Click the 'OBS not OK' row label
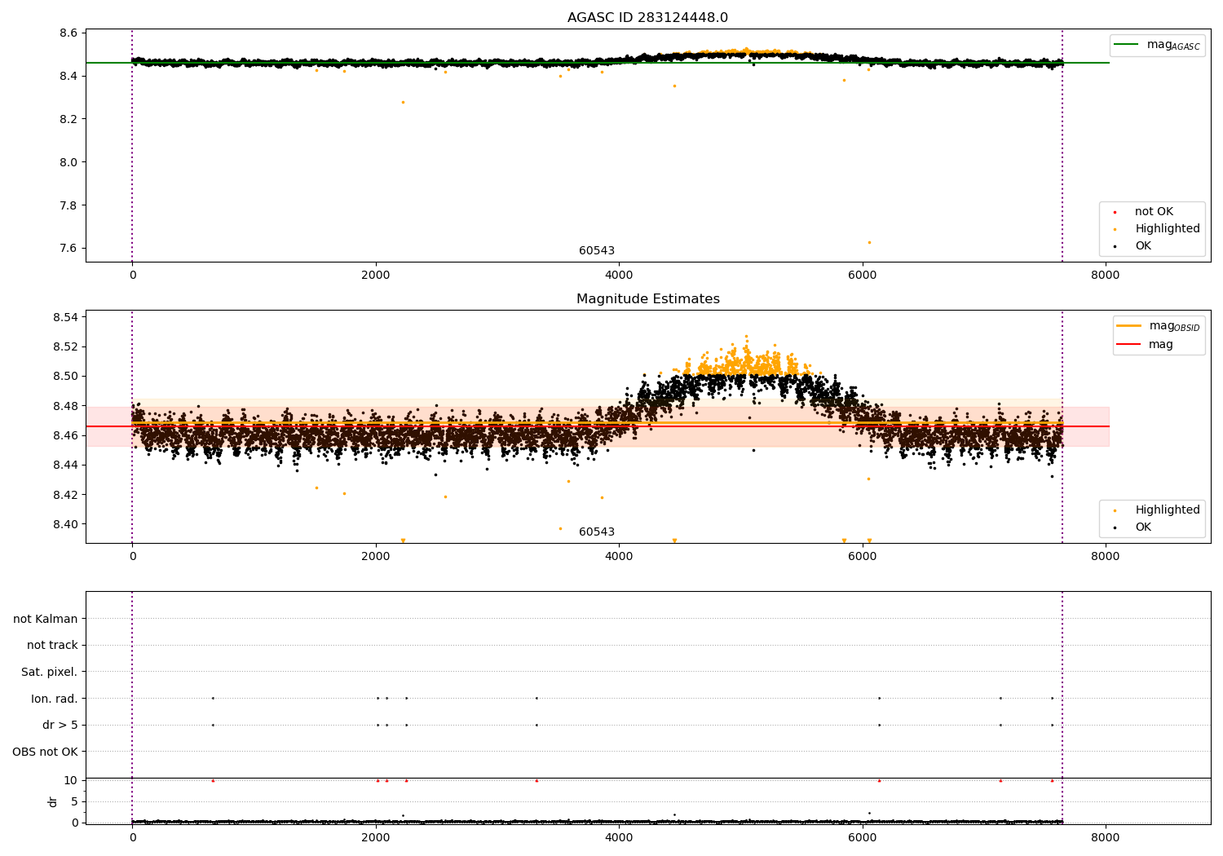The image size is (1223, 856). [x=46, y=752]
